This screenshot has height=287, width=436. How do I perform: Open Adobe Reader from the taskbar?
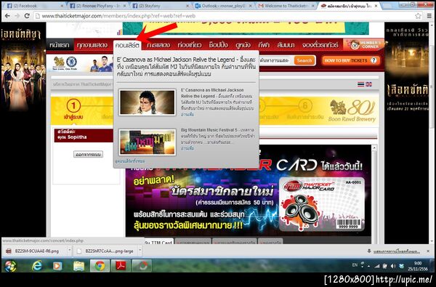[x=121, y=266]
